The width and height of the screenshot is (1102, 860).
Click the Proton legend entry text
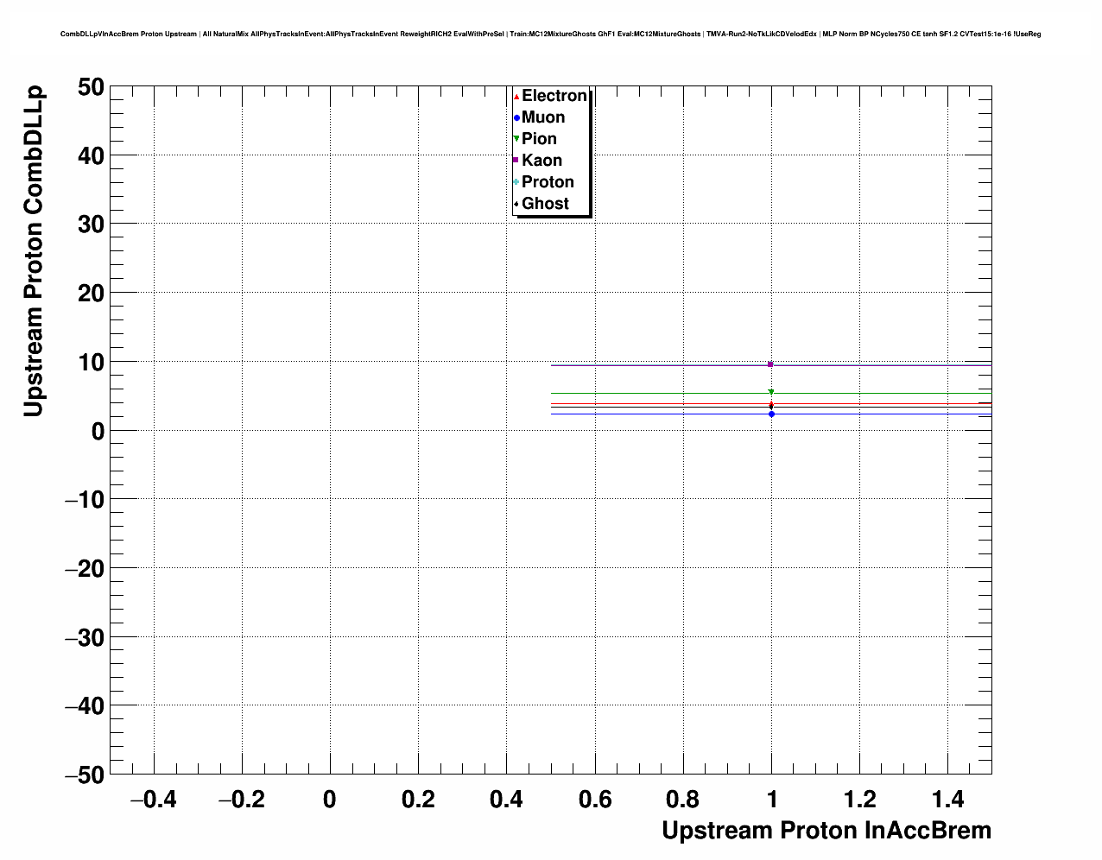click(548, 182)
